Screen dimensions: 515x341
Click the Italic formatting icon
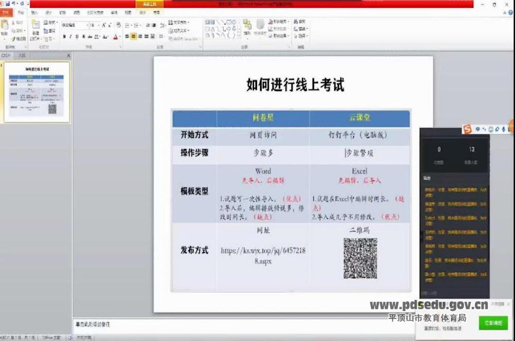[71, 37]
